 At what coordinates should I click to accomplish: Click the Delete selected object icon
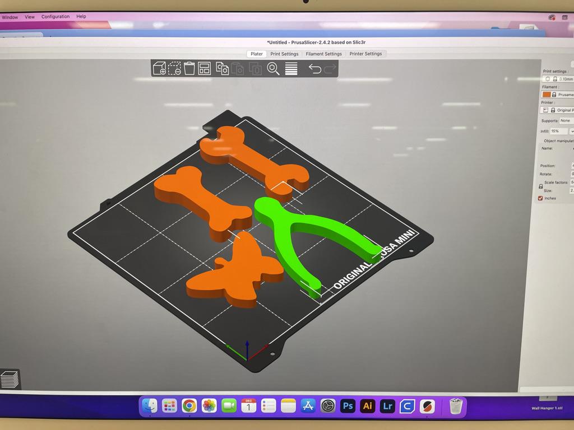click(x=174, y=68)
